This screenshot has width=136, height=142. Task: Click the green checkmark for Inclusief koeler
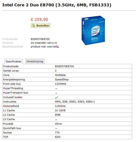pyautogui.click(x=56, y=98)
